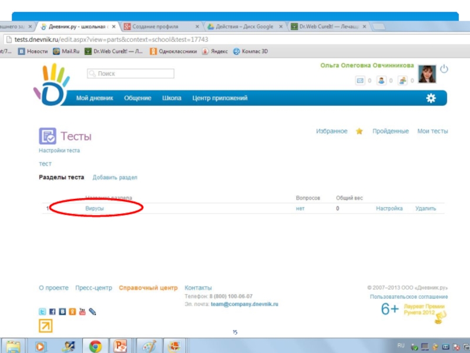470x353 pixels.
Task: Click the RU language indicator in tray
Action: pos(401,345)
